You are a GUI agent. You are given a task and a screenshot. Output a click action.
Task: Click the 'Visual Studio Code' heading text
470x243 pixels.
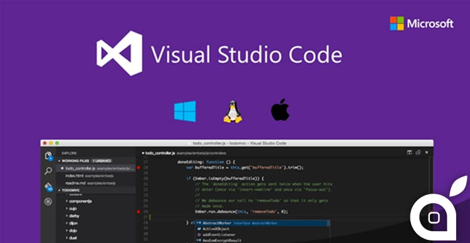click(247, 54)
